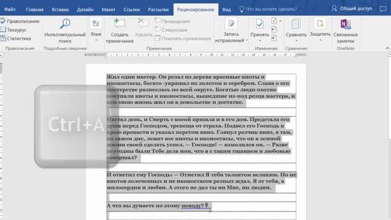Viewport: 391px width, 220px height.
Task: Click the Удалить comment icon
Action: point(143,23)
